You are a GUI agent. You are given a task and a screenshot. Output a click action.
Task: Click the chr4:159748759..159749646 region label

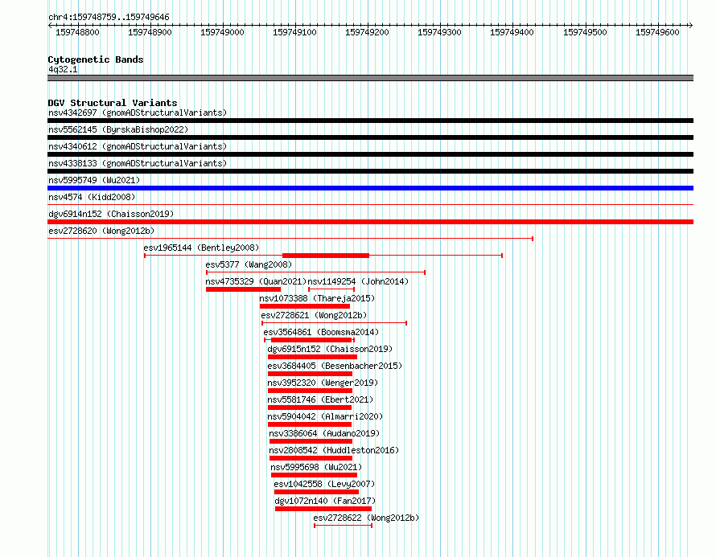click(109, 17)
